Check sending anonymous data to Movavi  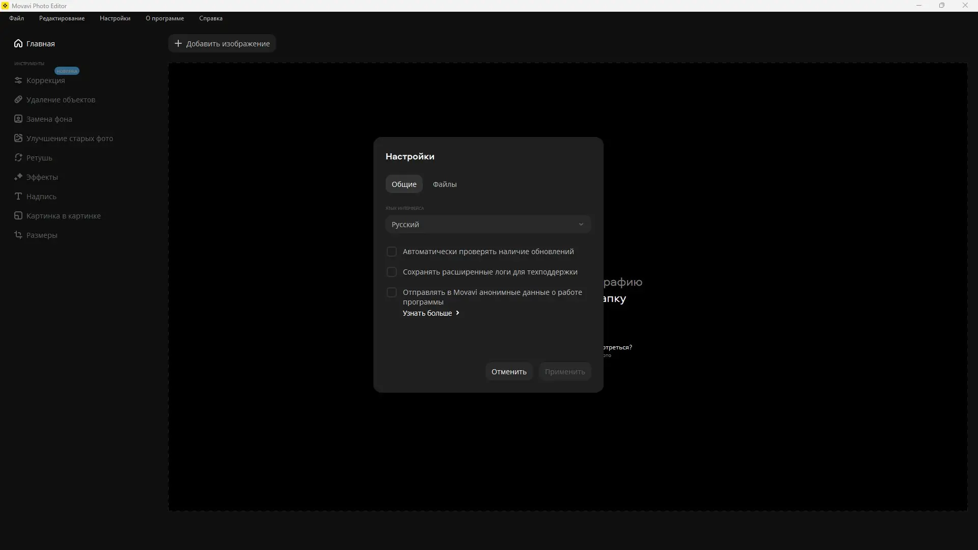[x=392, y=292]
